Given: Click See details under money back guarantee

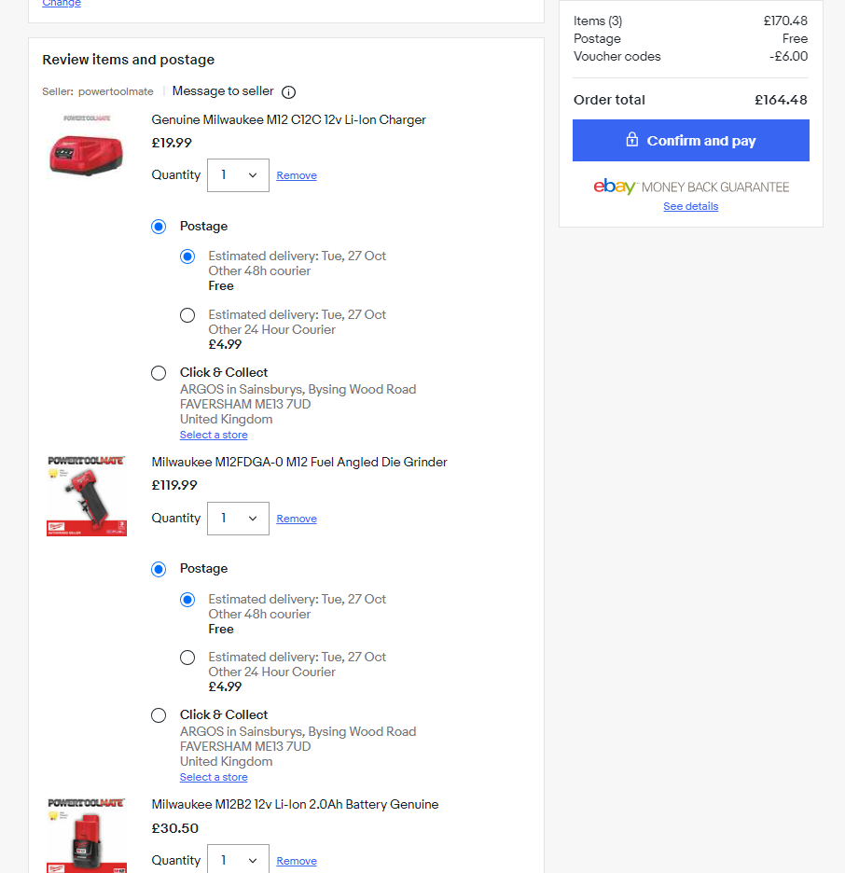Looking at the screenshot, I should point(690,206).
